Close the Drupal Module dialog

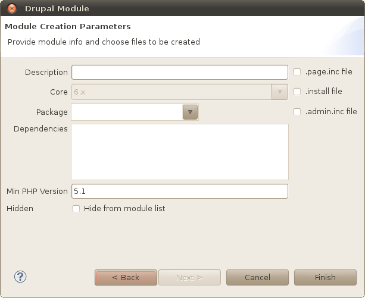point(12,8)
